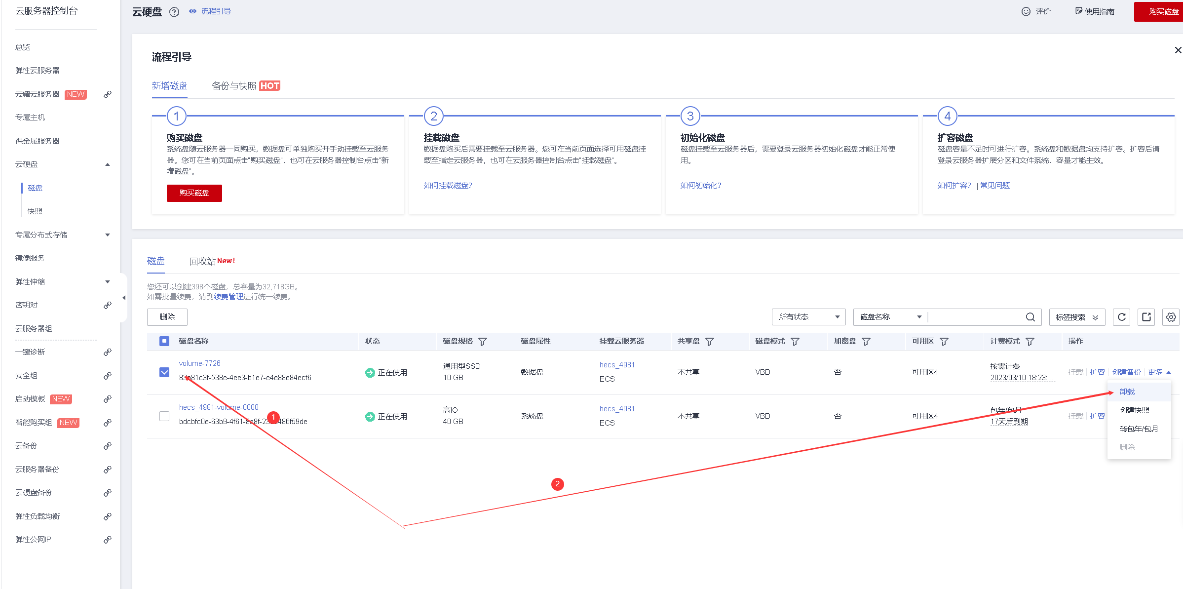This screenshot has width=1183, height=589.
Task: Click the red 购买磁盘 button in step 1
Action: pyautogui.click(x=194, y=193)
